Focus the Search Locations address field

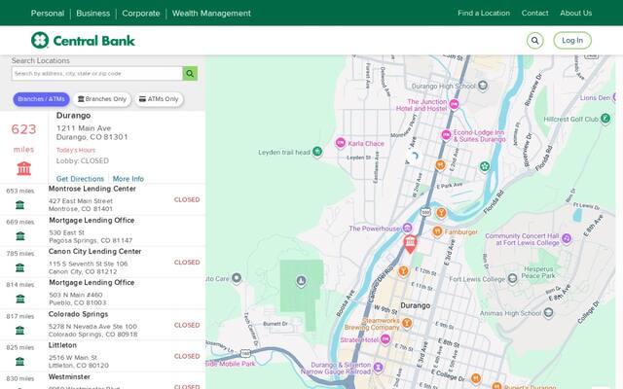[97, 74]
